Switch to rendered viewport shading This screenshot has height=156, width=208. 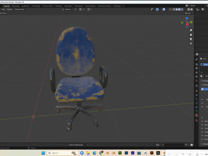click(182, 10)
